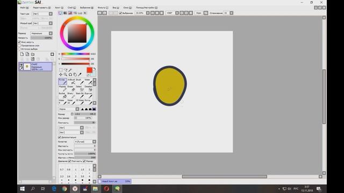The width and height of the screenshot is (344, 193).
Task: Toggle pressure Плотность checkbox
Action: pyautogui.click(x=70, y=161)
